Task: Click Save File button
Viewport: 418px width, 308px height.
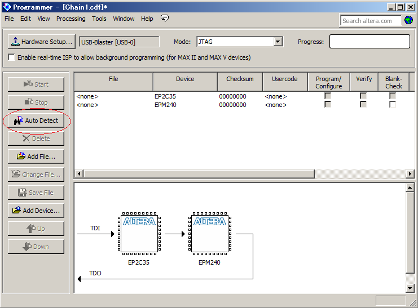Action: point(36,193)
